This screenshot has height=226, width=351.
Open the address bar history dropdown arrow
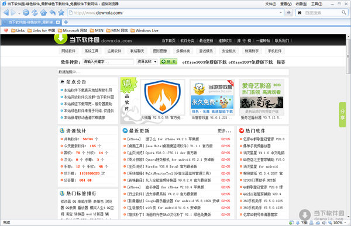coord(281,12)
